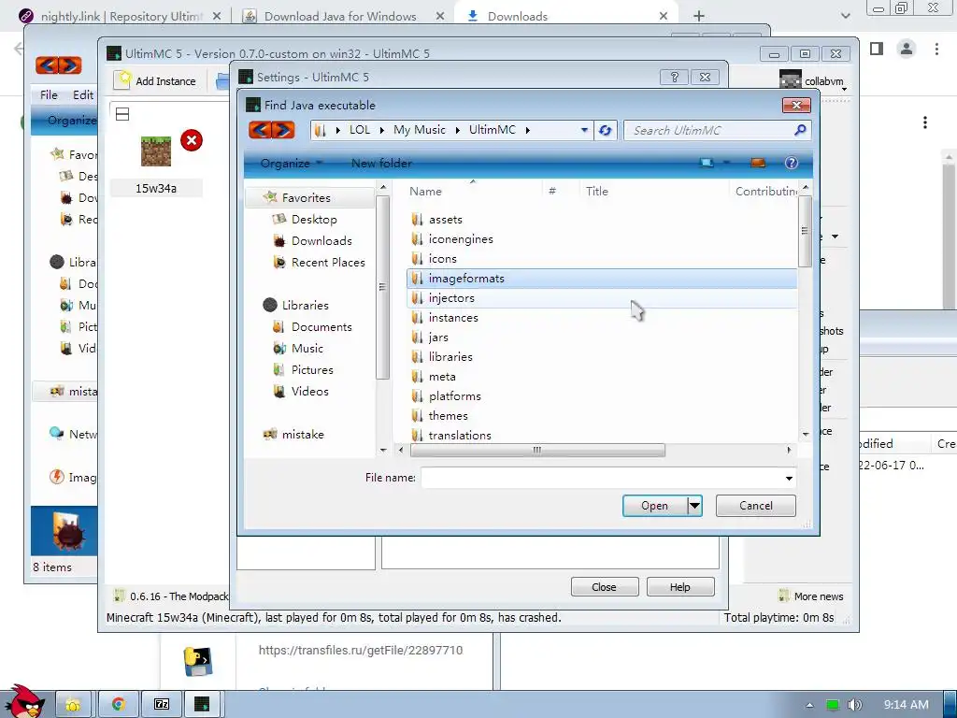Select the jars folder icon

(417, 337)
